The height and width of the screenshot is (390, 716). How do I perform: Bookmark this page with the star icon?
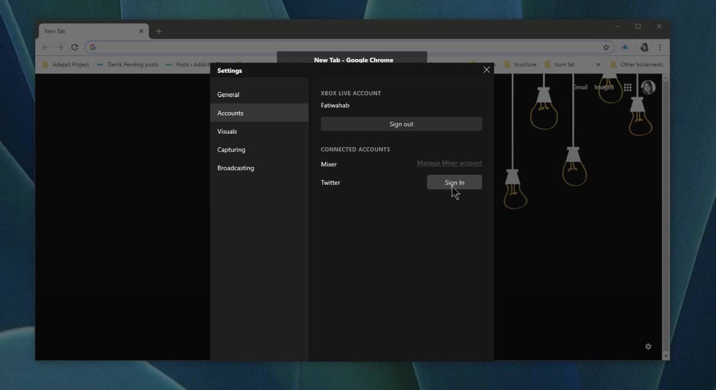point(606,47)
